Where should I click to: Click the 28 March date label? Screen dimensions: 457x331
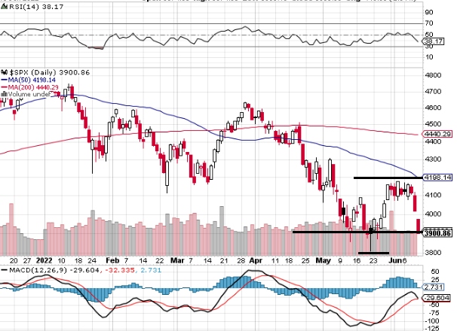point(241,260)
